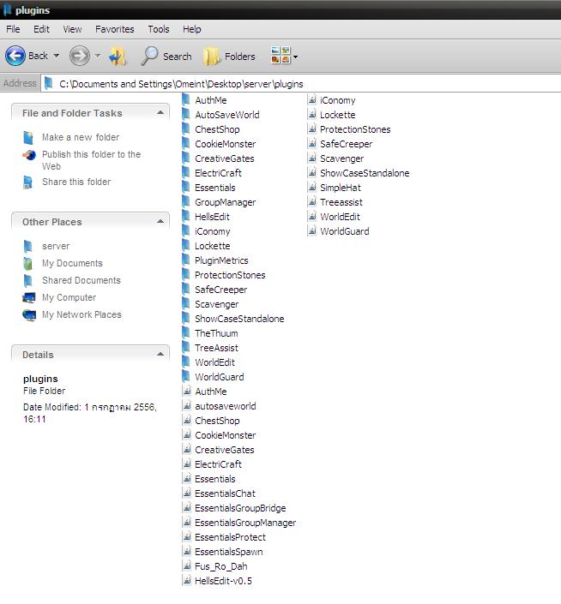Select the Lockette folder name
Screen dimensions: 561x604
tap(213, 246)
